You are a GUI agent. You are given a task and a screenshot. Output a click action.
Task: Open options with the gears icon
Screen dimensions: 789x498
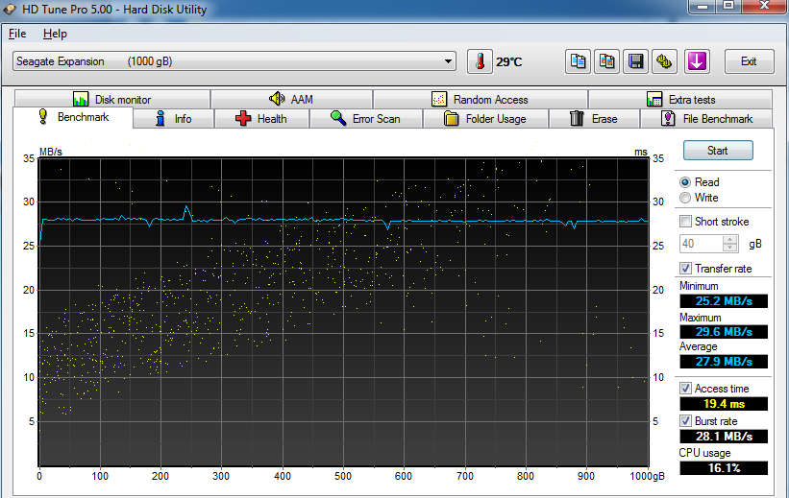click(663, 61)
